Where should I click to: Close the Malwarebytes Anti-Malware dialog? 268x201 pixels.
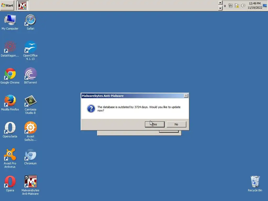click(x=186, y=96)
